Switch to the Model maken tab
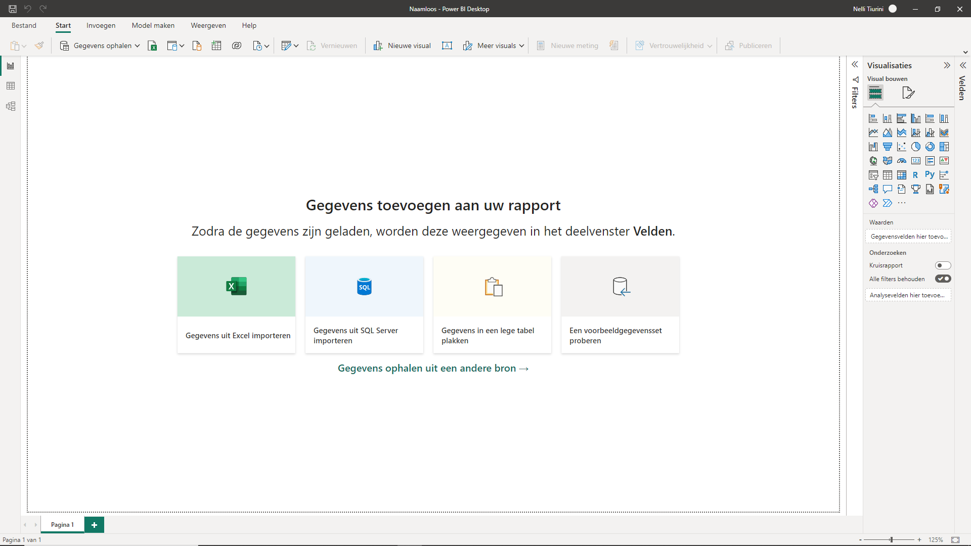 (153, 25)
